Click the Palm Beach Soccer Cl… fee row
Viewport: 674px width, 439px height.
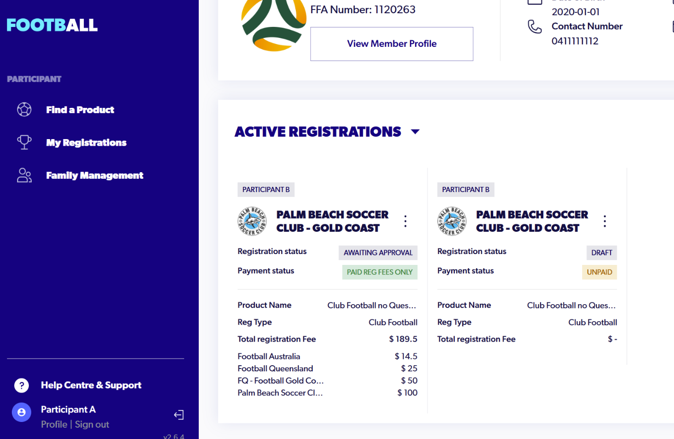pyautogui.click(x=328, y=393)
